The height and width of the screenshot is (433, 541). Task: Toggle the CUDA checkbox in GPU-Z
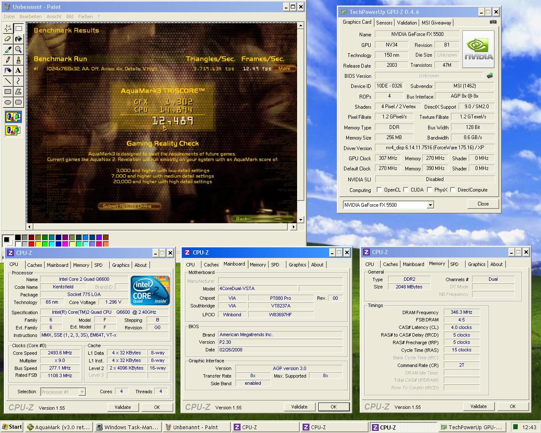point(406,190)
